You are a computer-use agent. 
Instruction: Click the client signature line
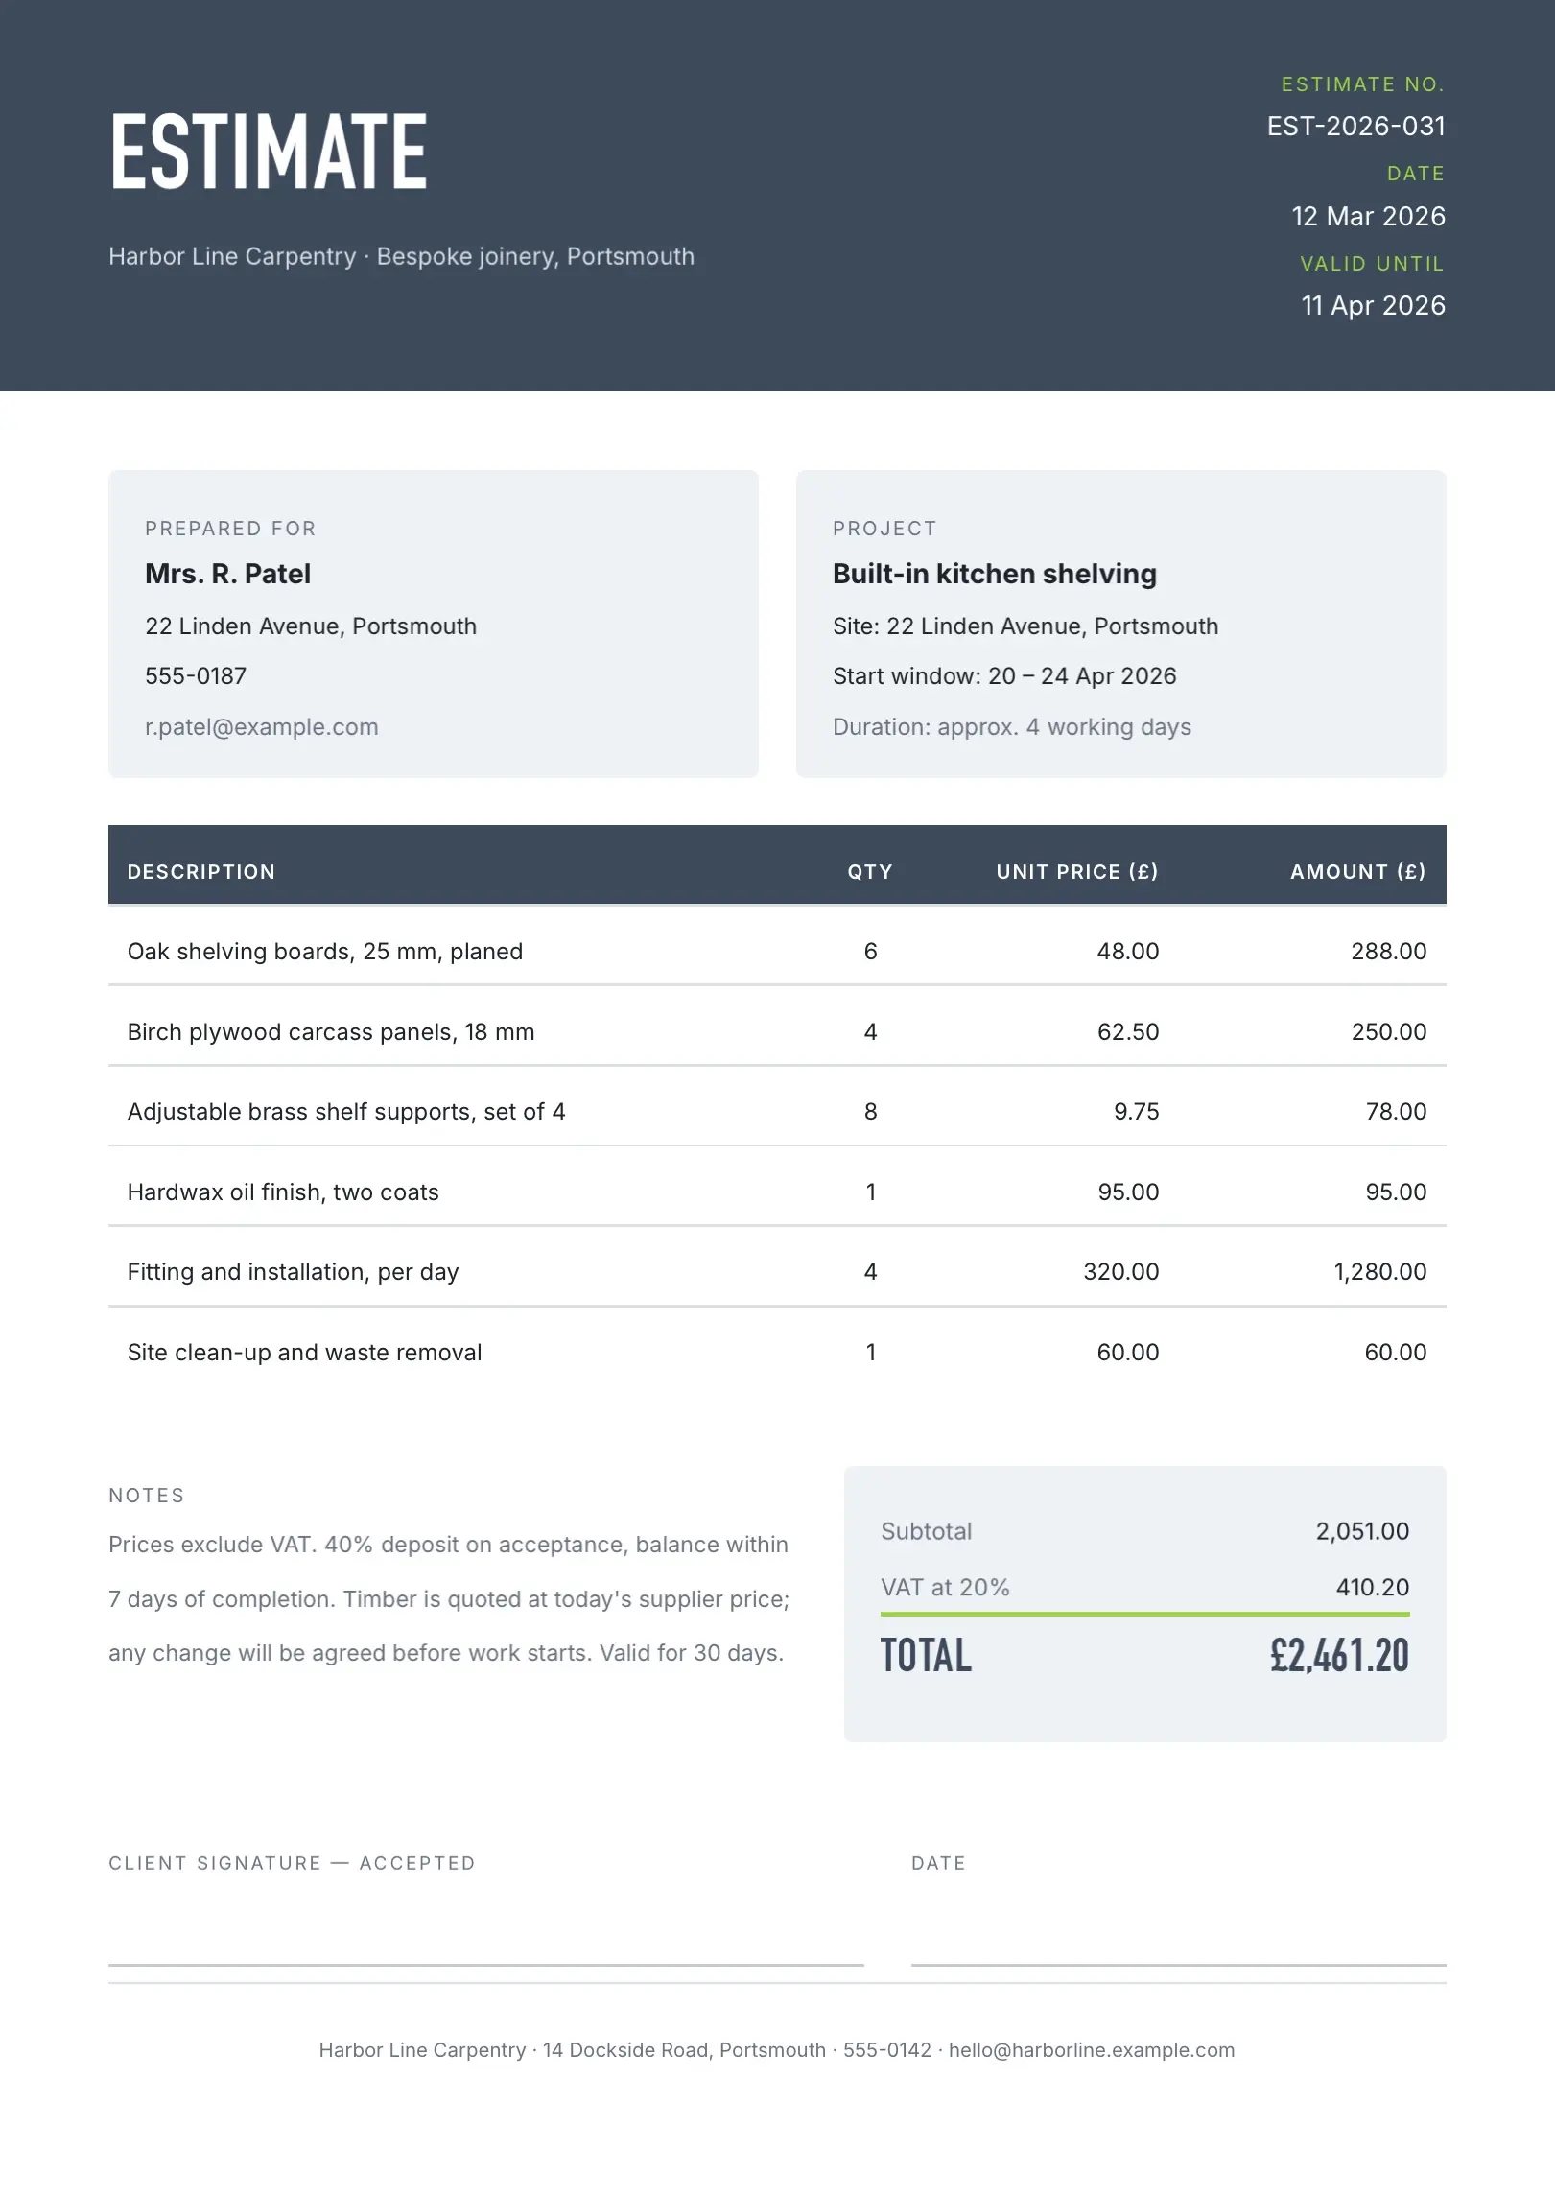point(486,1965)
